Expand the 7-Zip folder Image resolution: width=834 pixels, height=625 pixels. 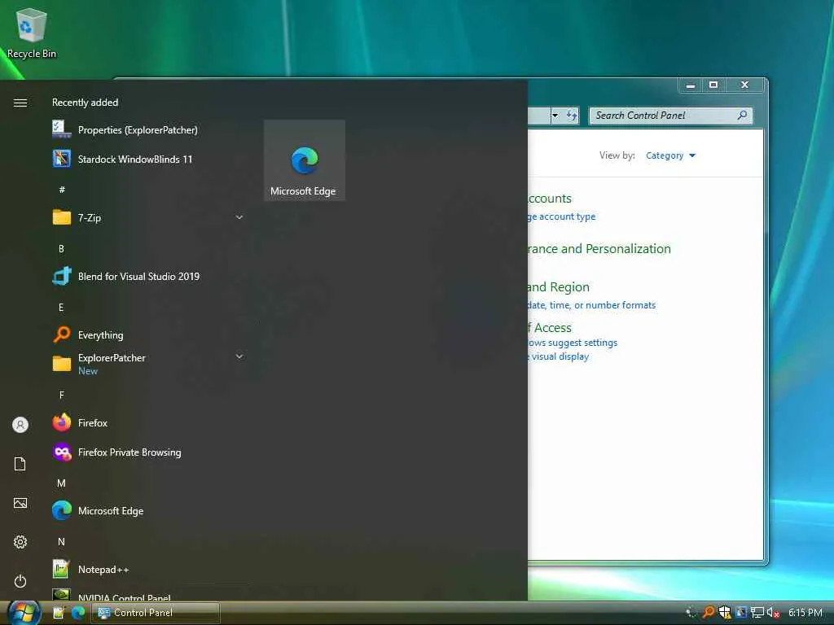pos(239,216)
